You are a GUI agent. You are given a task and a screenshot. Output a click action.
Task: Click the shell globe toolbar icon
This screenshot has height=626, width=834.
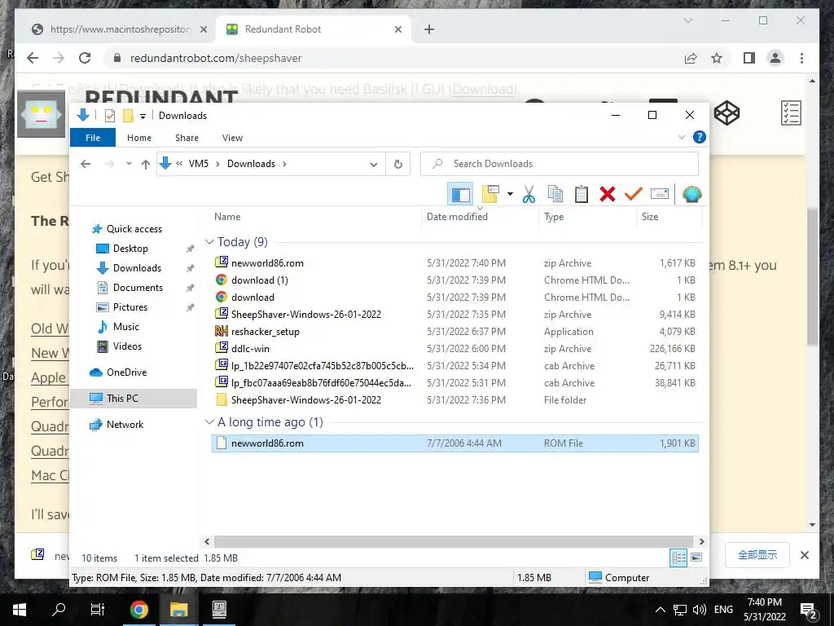[692, 194]
